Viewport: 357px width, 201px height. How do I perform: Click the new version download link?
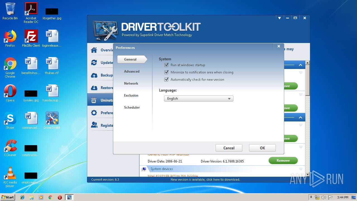point(205,180)
